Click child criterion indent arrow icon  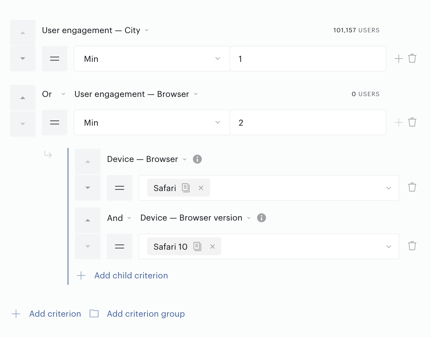tap(48, 154)
